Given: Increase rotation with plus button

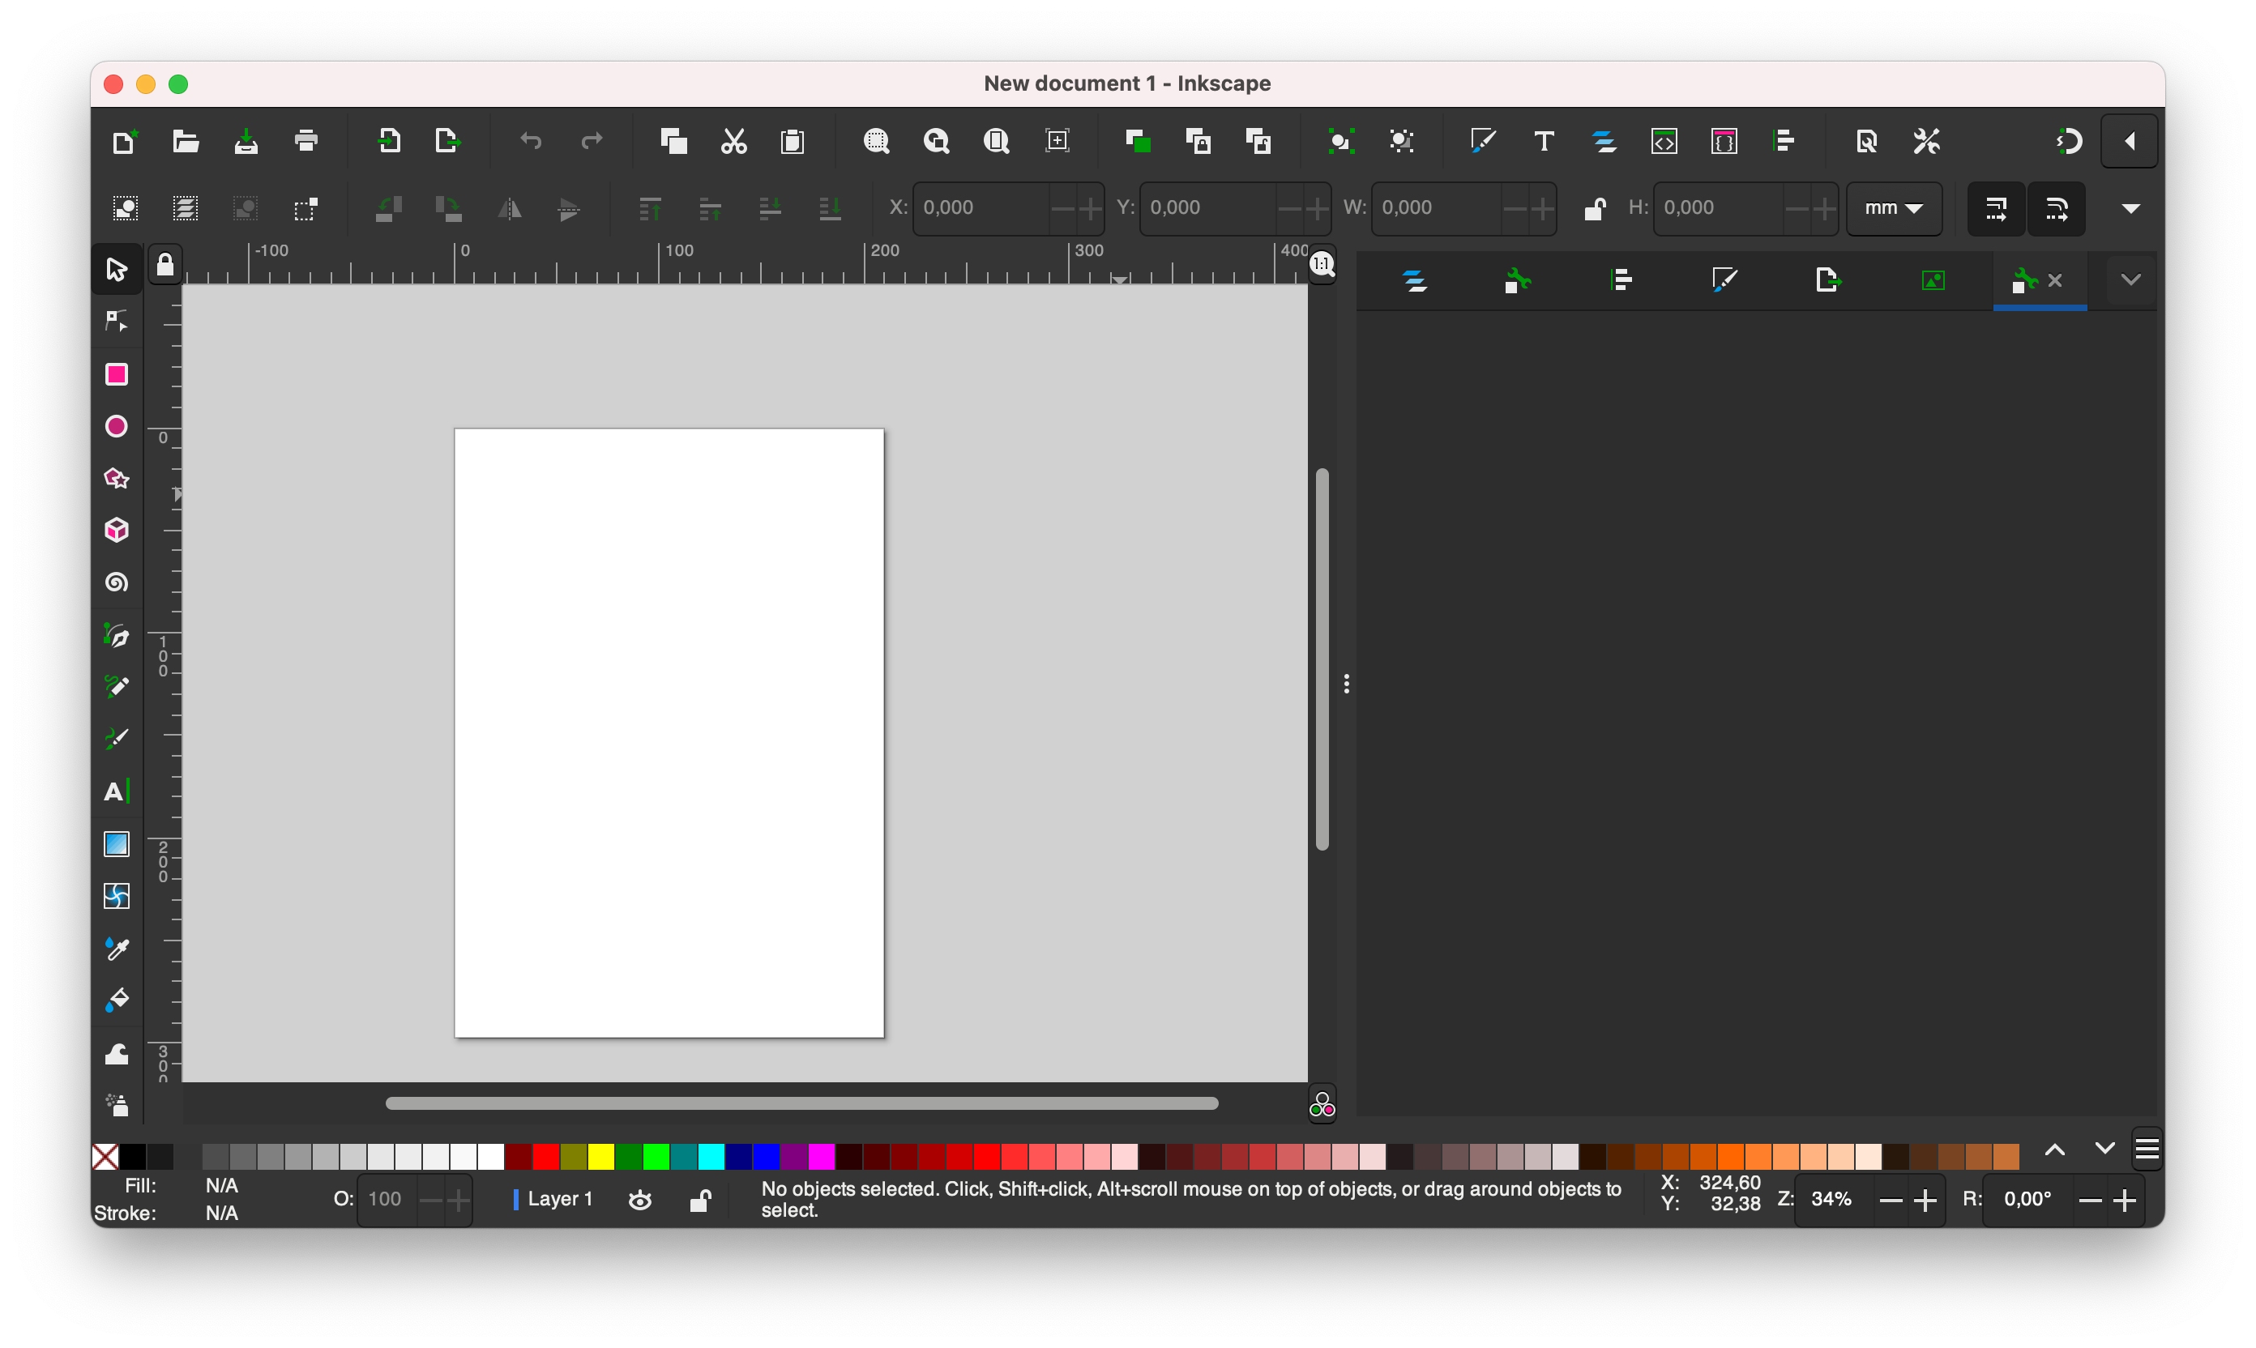Looking at the screenshot, I should click(2124, 1201).
